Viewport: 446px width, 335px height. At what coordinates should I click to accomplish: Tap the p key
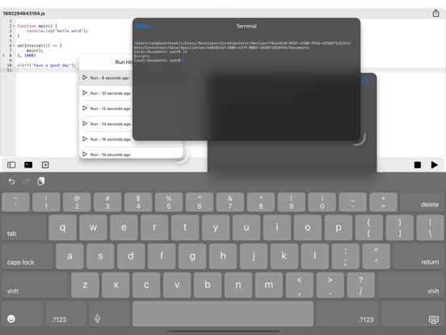(339, 227)
